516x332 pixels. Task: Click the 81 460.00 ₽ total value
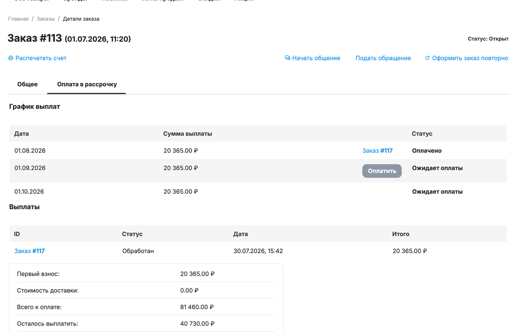pos(197,307)
